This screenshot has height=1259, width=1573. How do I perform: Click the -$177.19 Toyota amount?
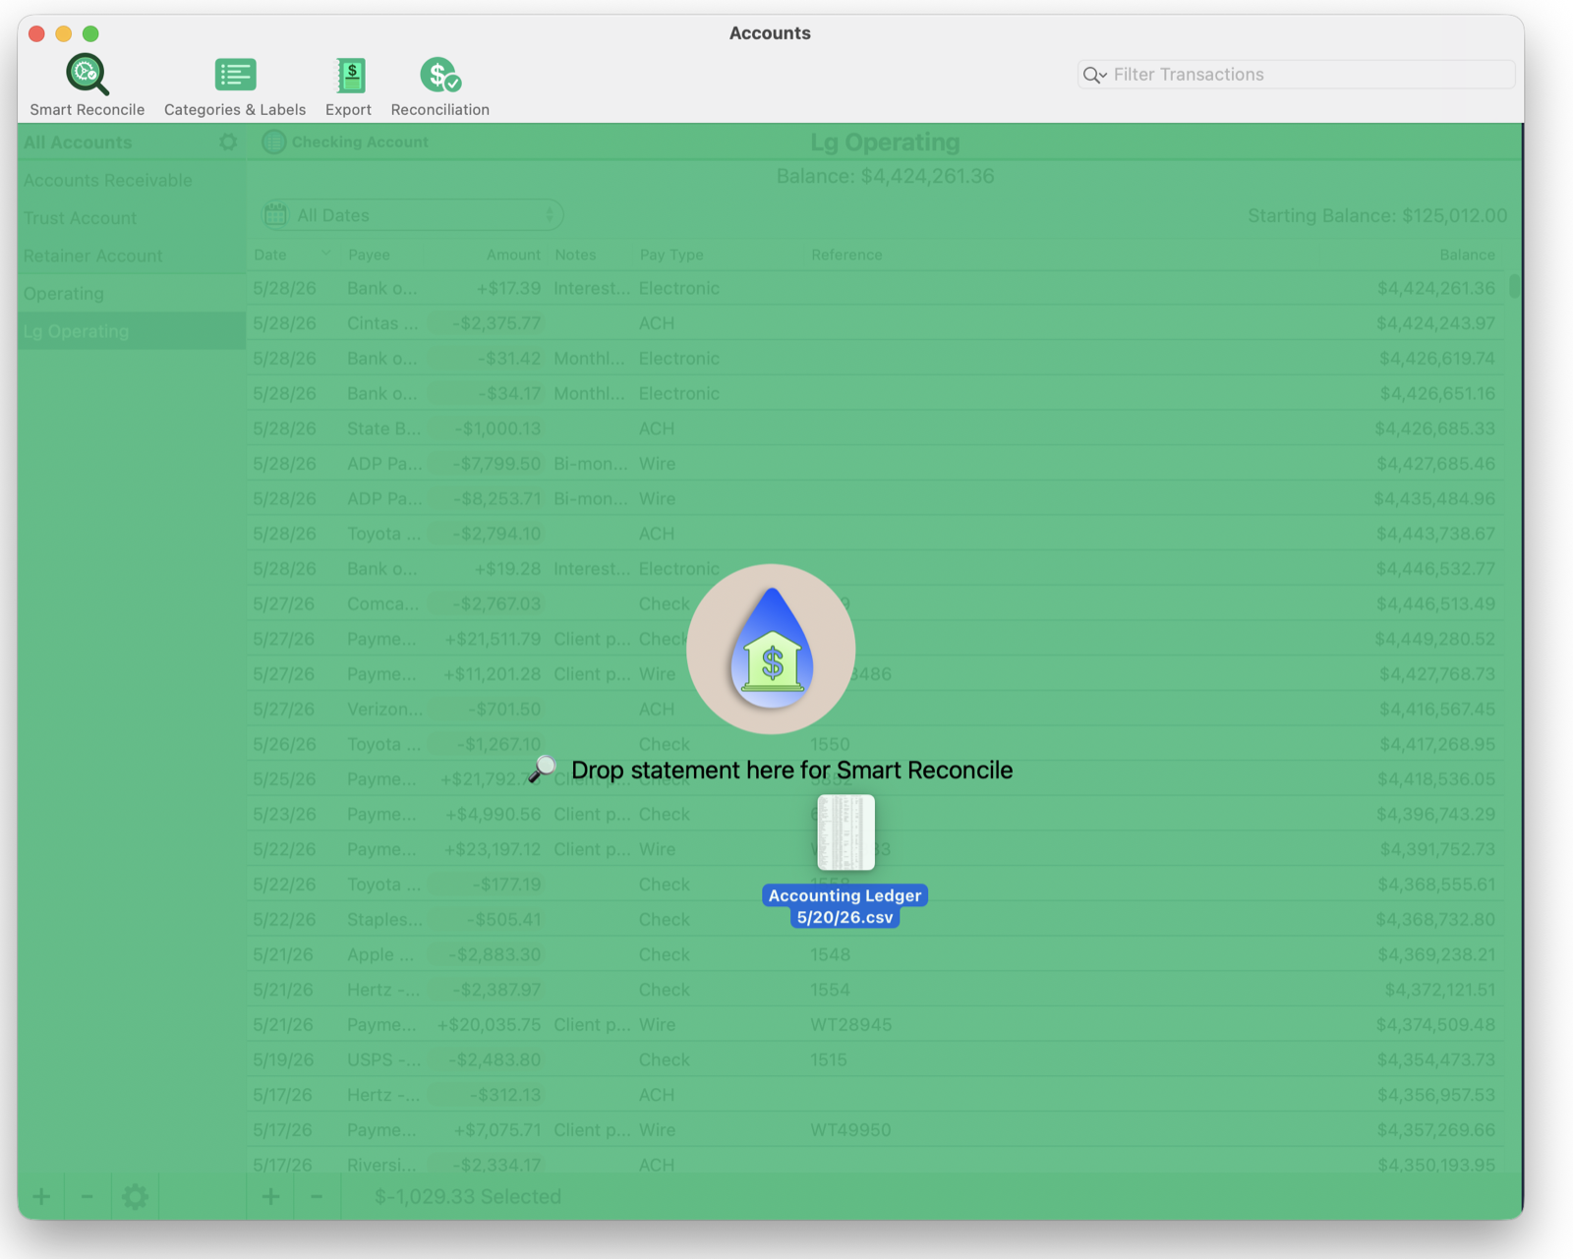pyautogui.click(x=506, y=885)
